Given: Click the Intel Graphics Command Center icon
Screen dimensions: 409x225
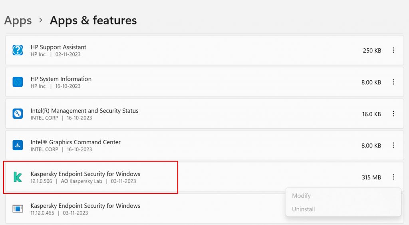Looking at the screenshot, I should 18,145.
